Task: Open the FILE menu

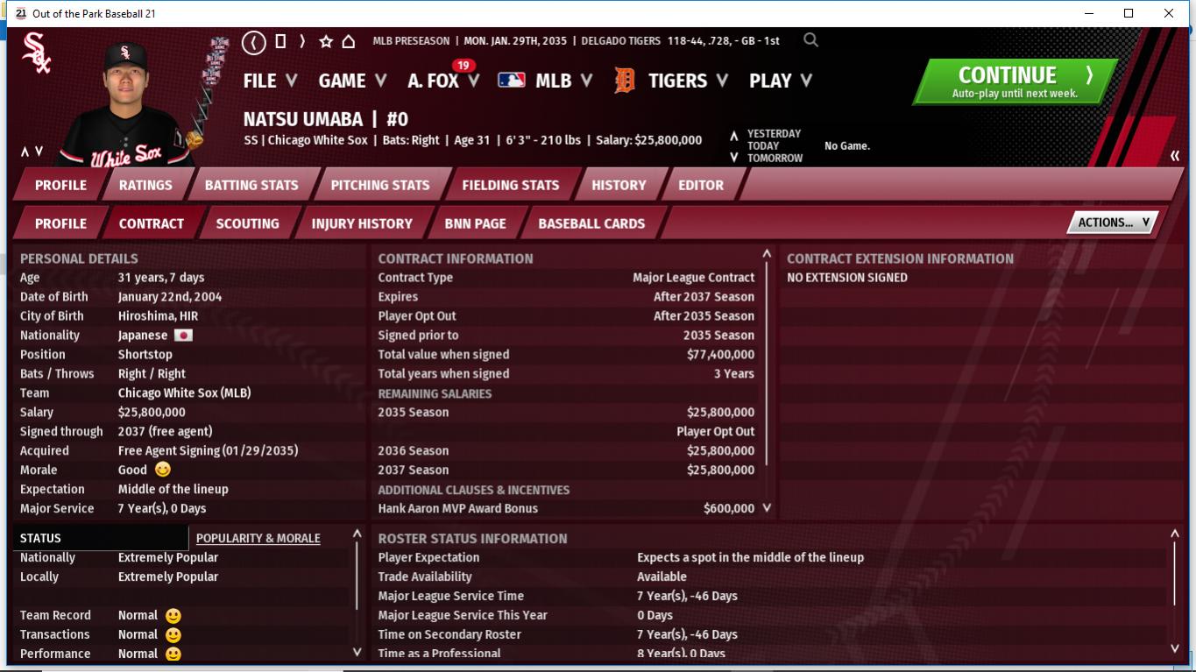Action: click(x=270, y=81)
